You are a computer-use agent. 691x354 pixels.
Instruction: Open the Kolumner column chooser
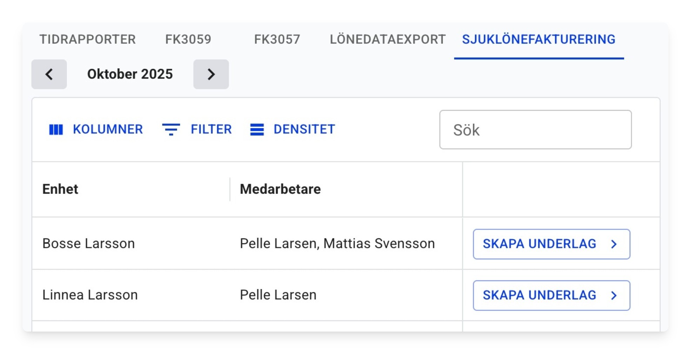tap(96, 129)
